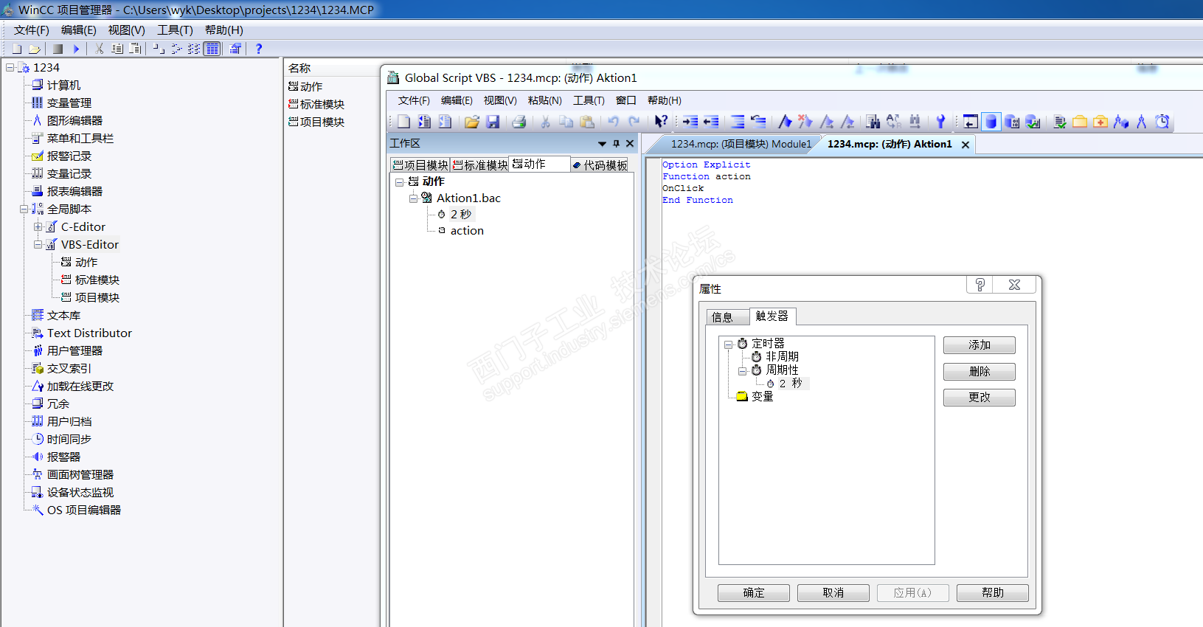Collapse the VBS-Editor tree node

click(x=38, y=244)
